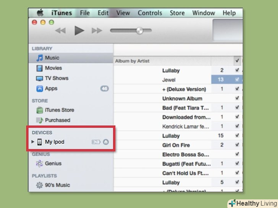Image resolution: width=278 pixels, height=208 pixels.
Task: Open the File menu
Action: click(85, 13)
